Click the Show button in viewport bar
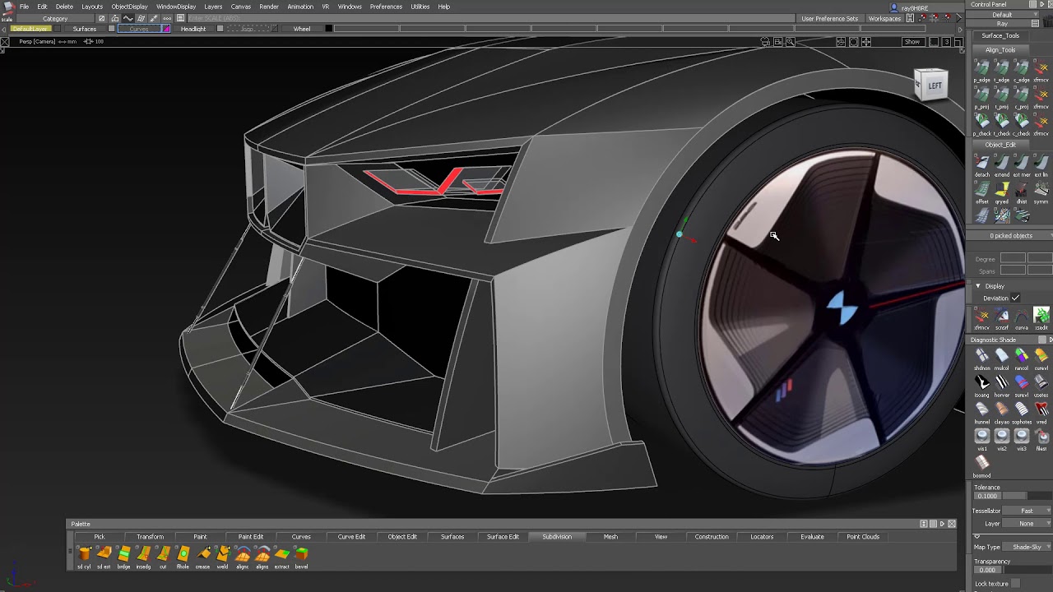 click(912, 42)
